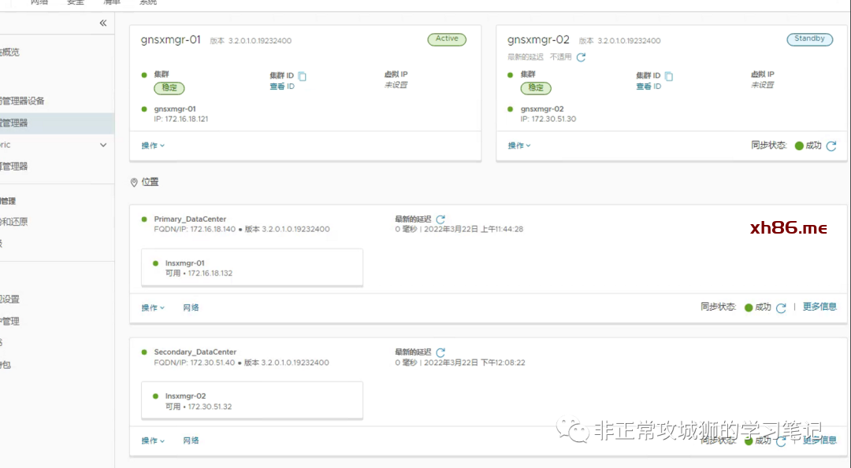The height and width of the screenshot is (468, 851).
Task: Refresh latency for Secondary_DataCenter
Action: [440, 352]
